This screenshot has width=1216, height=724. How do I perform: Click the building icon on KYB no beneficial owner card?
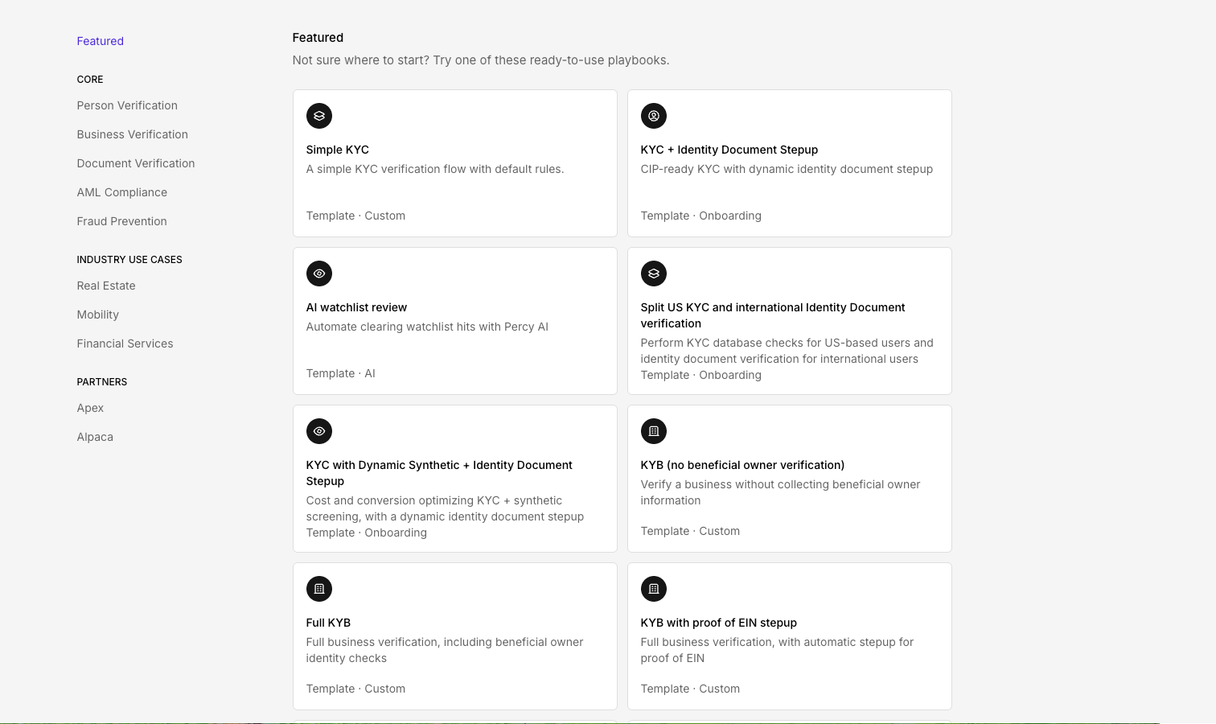(654, 431)
